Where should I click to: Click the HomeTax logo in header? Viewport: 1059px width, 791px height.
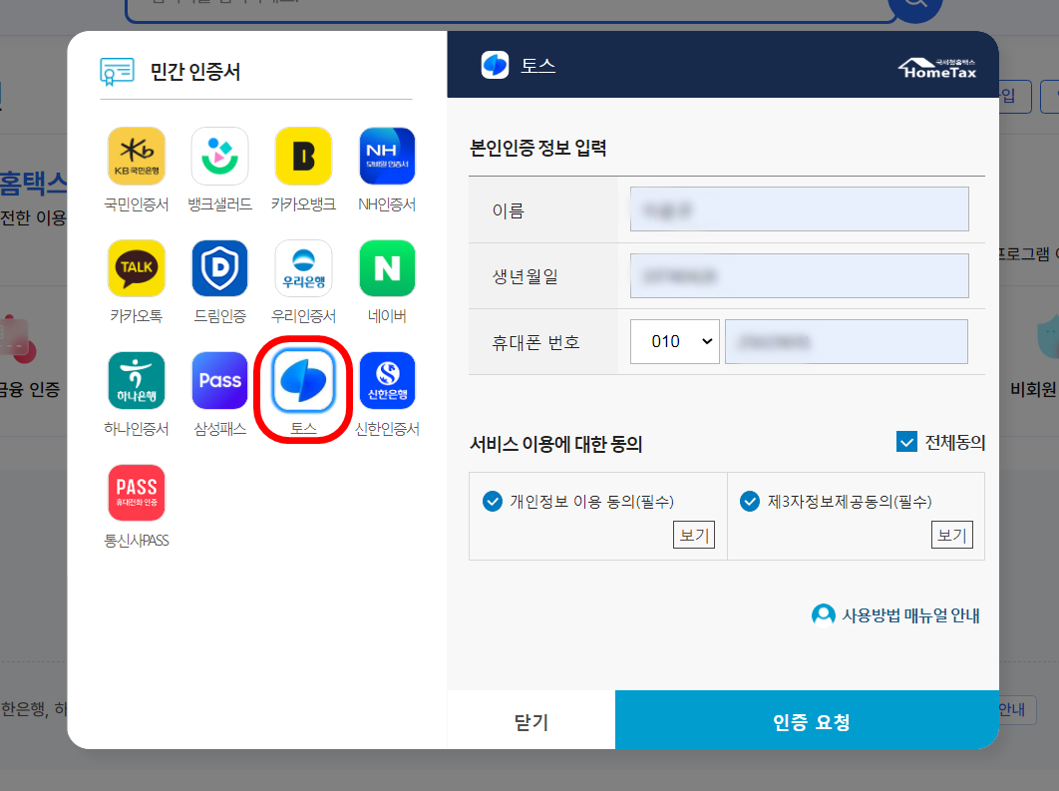[x=937, y=68]
